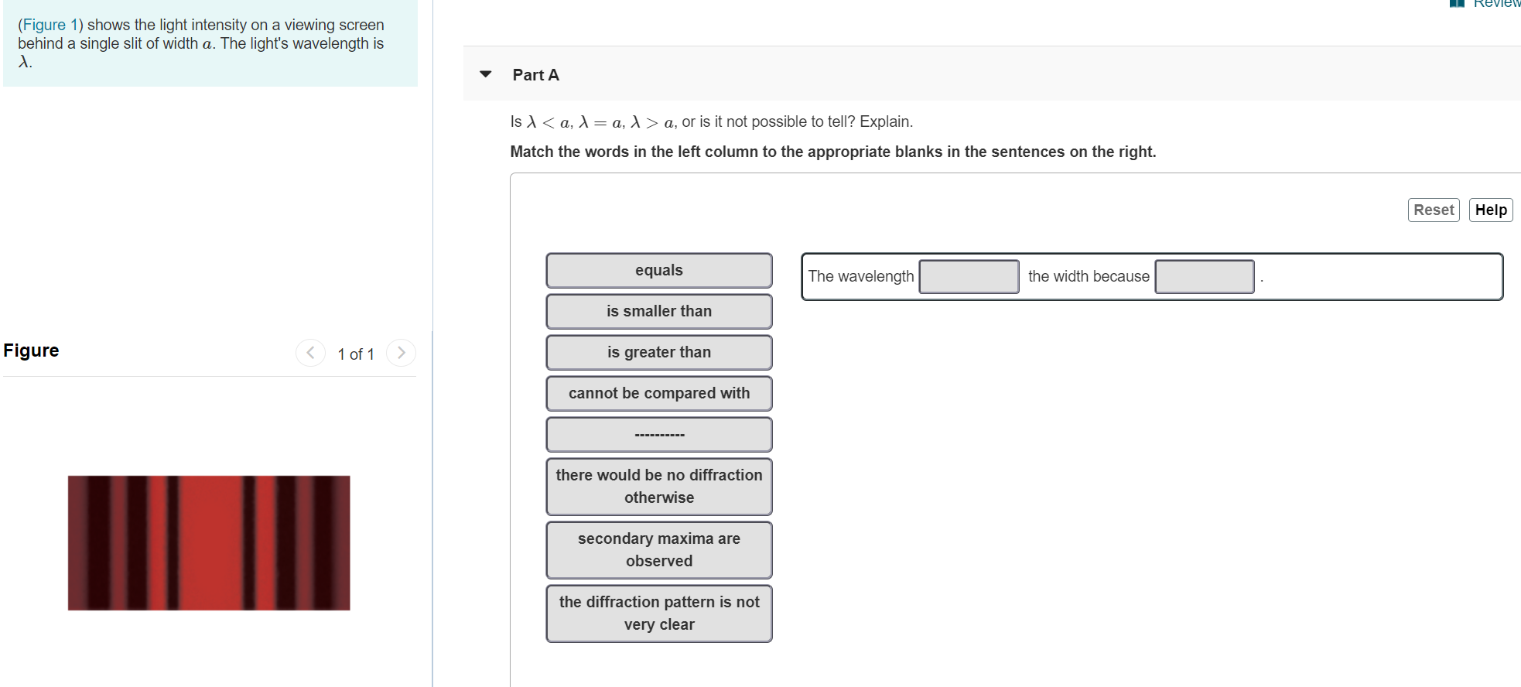The height and width of the screenshot is (687, 1521).
Task: Click the diffraction pattern figure thumbnail
Action: 209,542
